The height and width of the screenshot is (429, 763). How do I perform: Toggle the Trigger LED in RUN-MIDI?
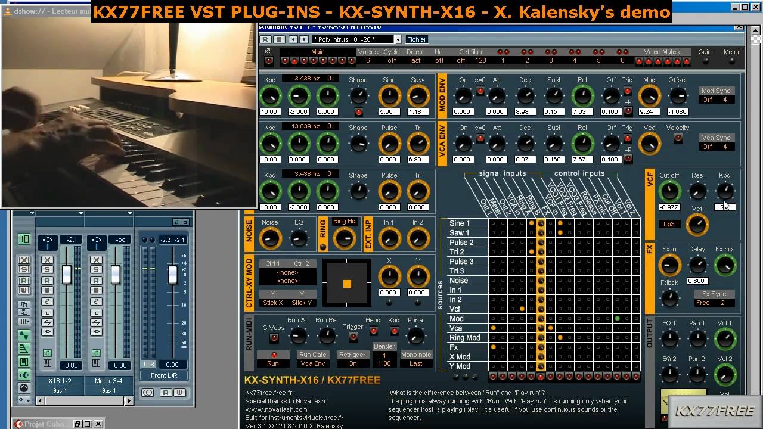(353, 337)
